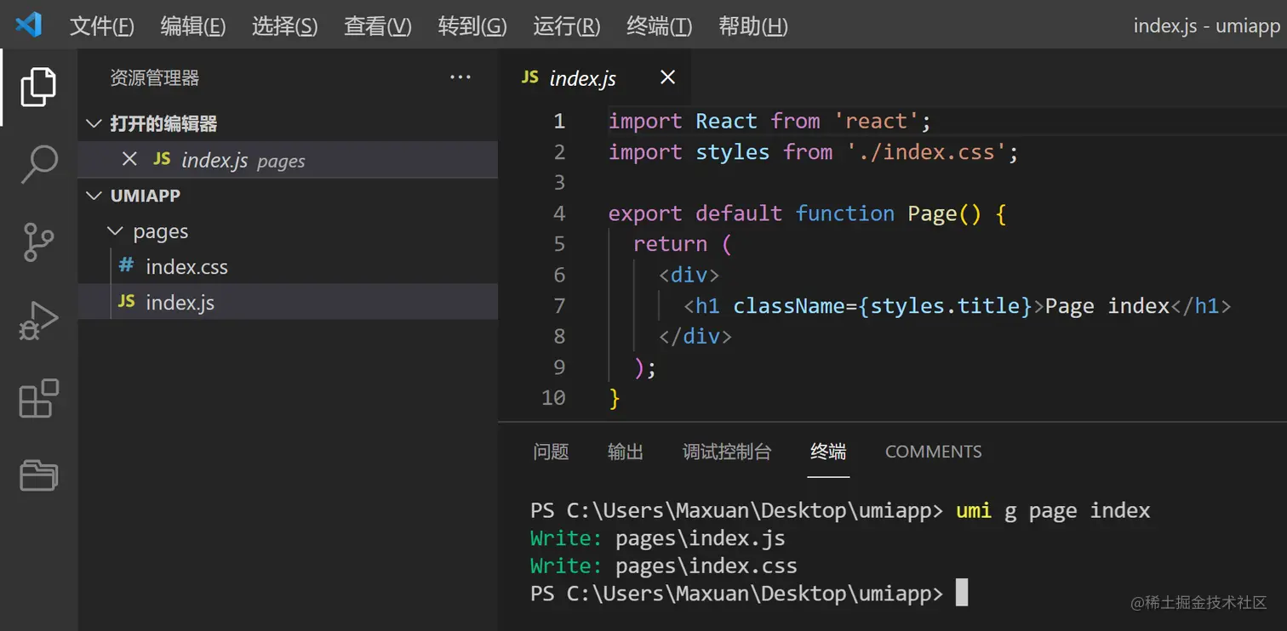Switch to the 输出 panel tab
Image resolution: width=1287 pixels, height=631 pixels.
pos(626,452)
